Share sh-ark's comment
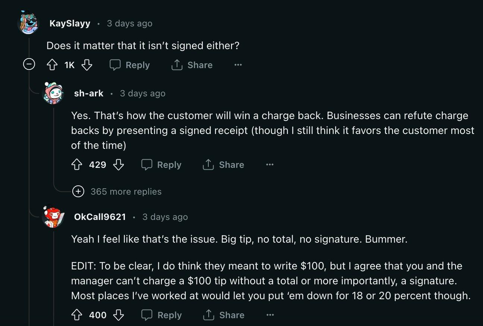Image resolution: width=483 pixels, height=326 pixels. (x=224, y=164)
